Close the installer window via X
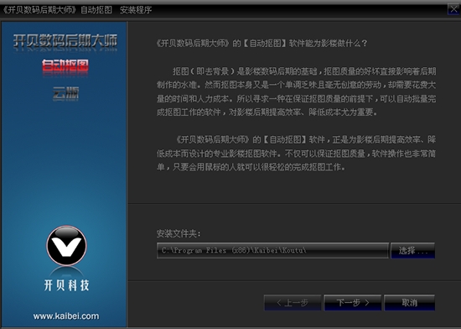The width and height of the screenshot is (461, 329). tap(453, 9)
